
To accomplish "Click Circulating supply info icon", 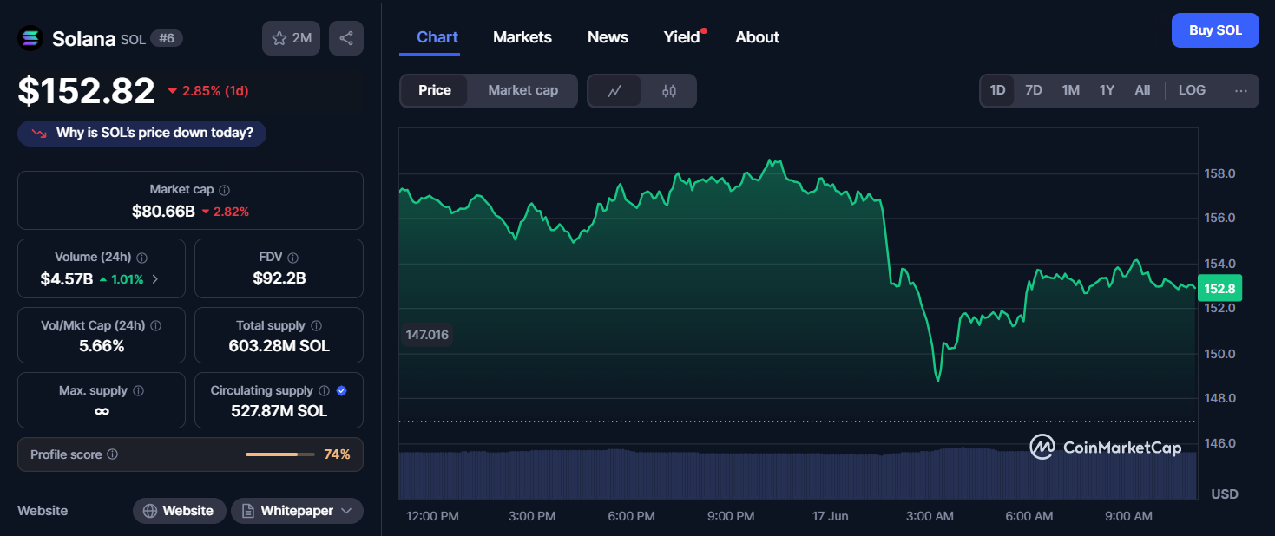I will pyautogui.click(x=325, y=391).
